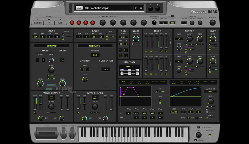Switch to ARP page
249x144 pixels.
point(60,23)
